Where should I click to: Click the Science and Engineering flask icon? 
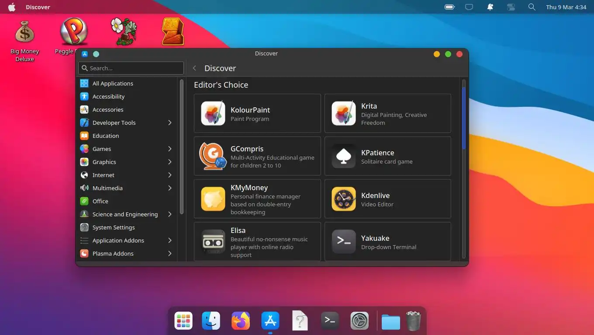click(x=84, y=214)
